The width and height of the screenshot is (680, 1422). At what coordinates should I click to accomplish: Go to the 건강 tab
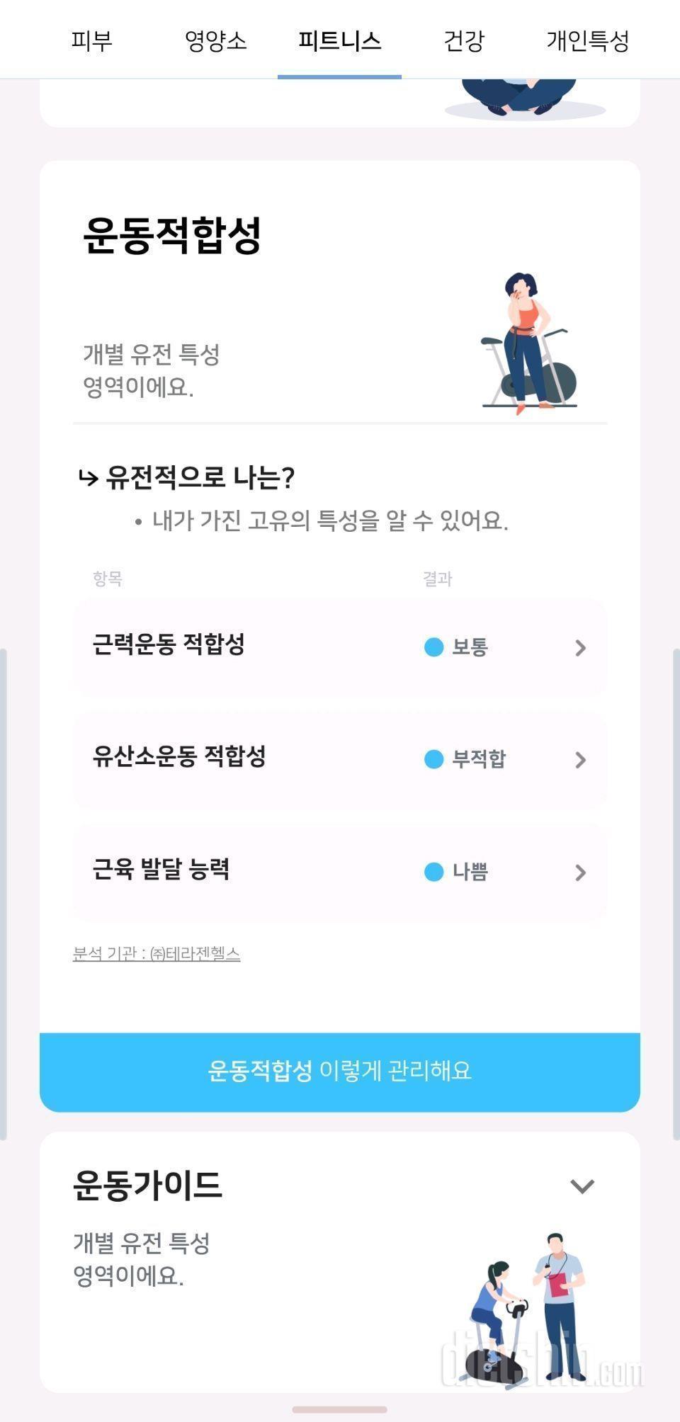point(463,40)
